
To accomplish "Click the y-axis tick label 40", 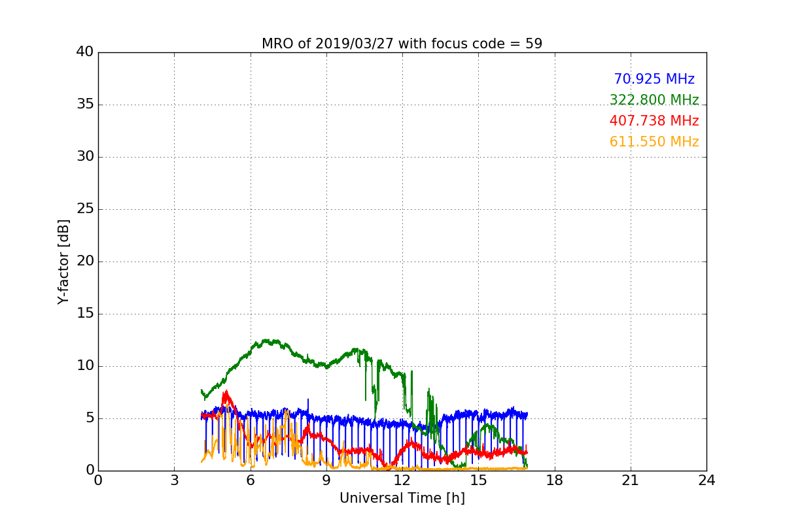I will [x=85, y=52].
